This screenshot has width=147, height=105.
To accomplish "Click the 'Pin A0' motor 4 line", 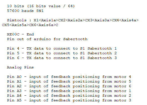I will click(69, 77).
